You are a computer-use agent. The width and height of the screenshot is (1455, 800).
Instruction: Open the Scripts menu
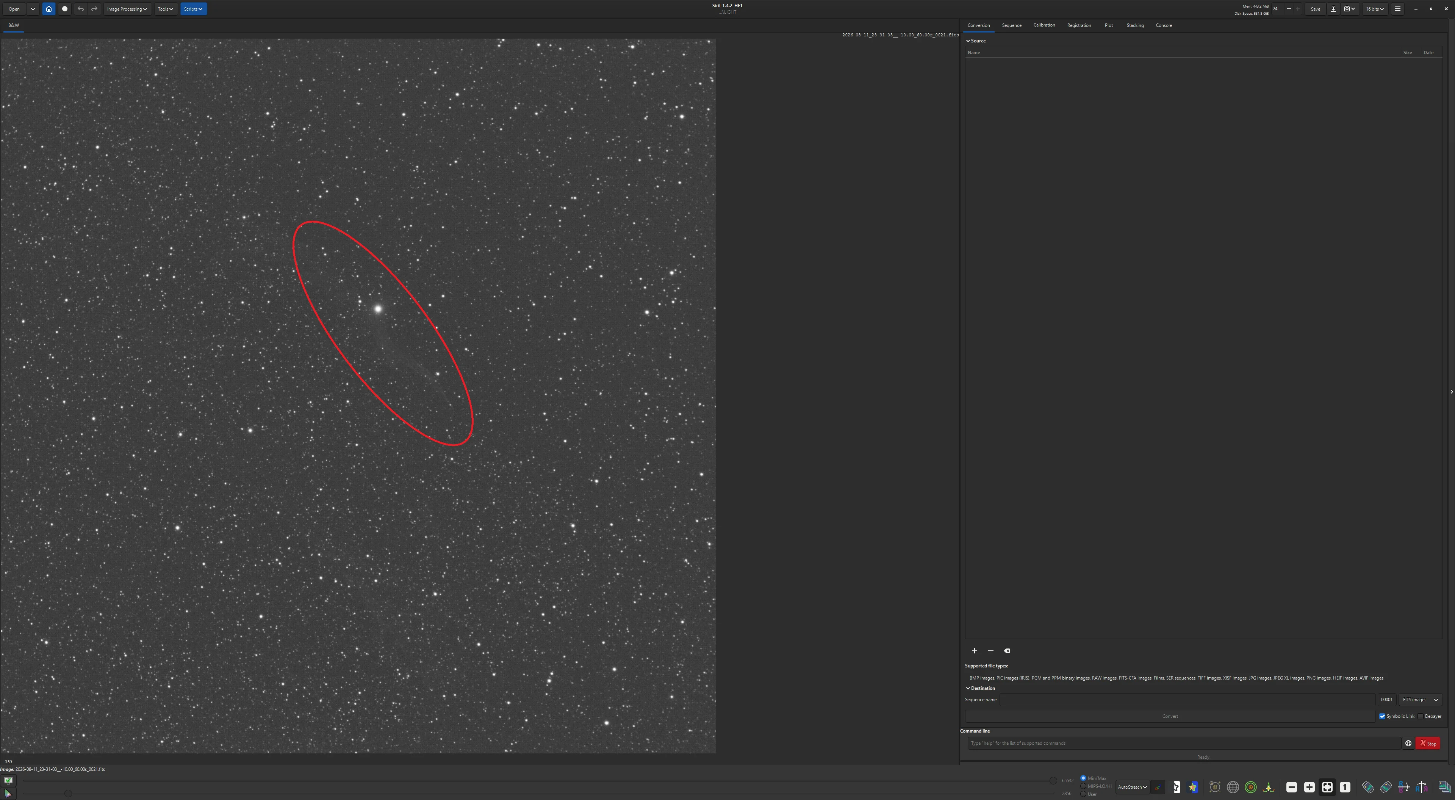pos(193,9)
